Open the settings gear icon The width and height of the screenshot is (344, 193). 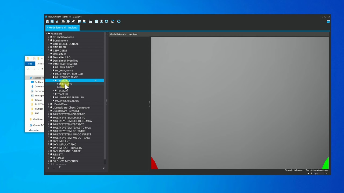pos(106,21)
